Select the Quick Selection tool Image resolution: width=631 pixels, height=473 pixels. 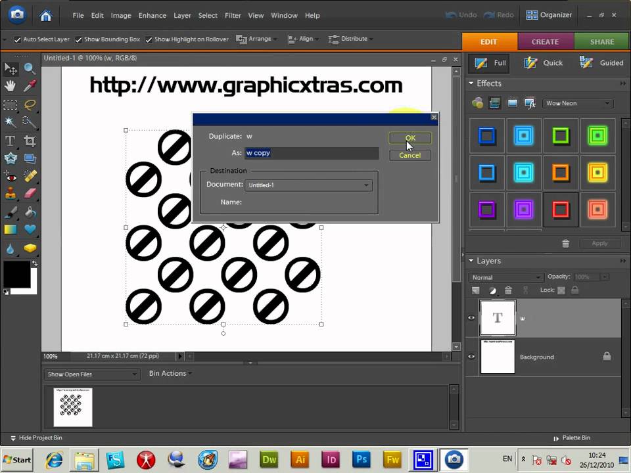[30, 122]
